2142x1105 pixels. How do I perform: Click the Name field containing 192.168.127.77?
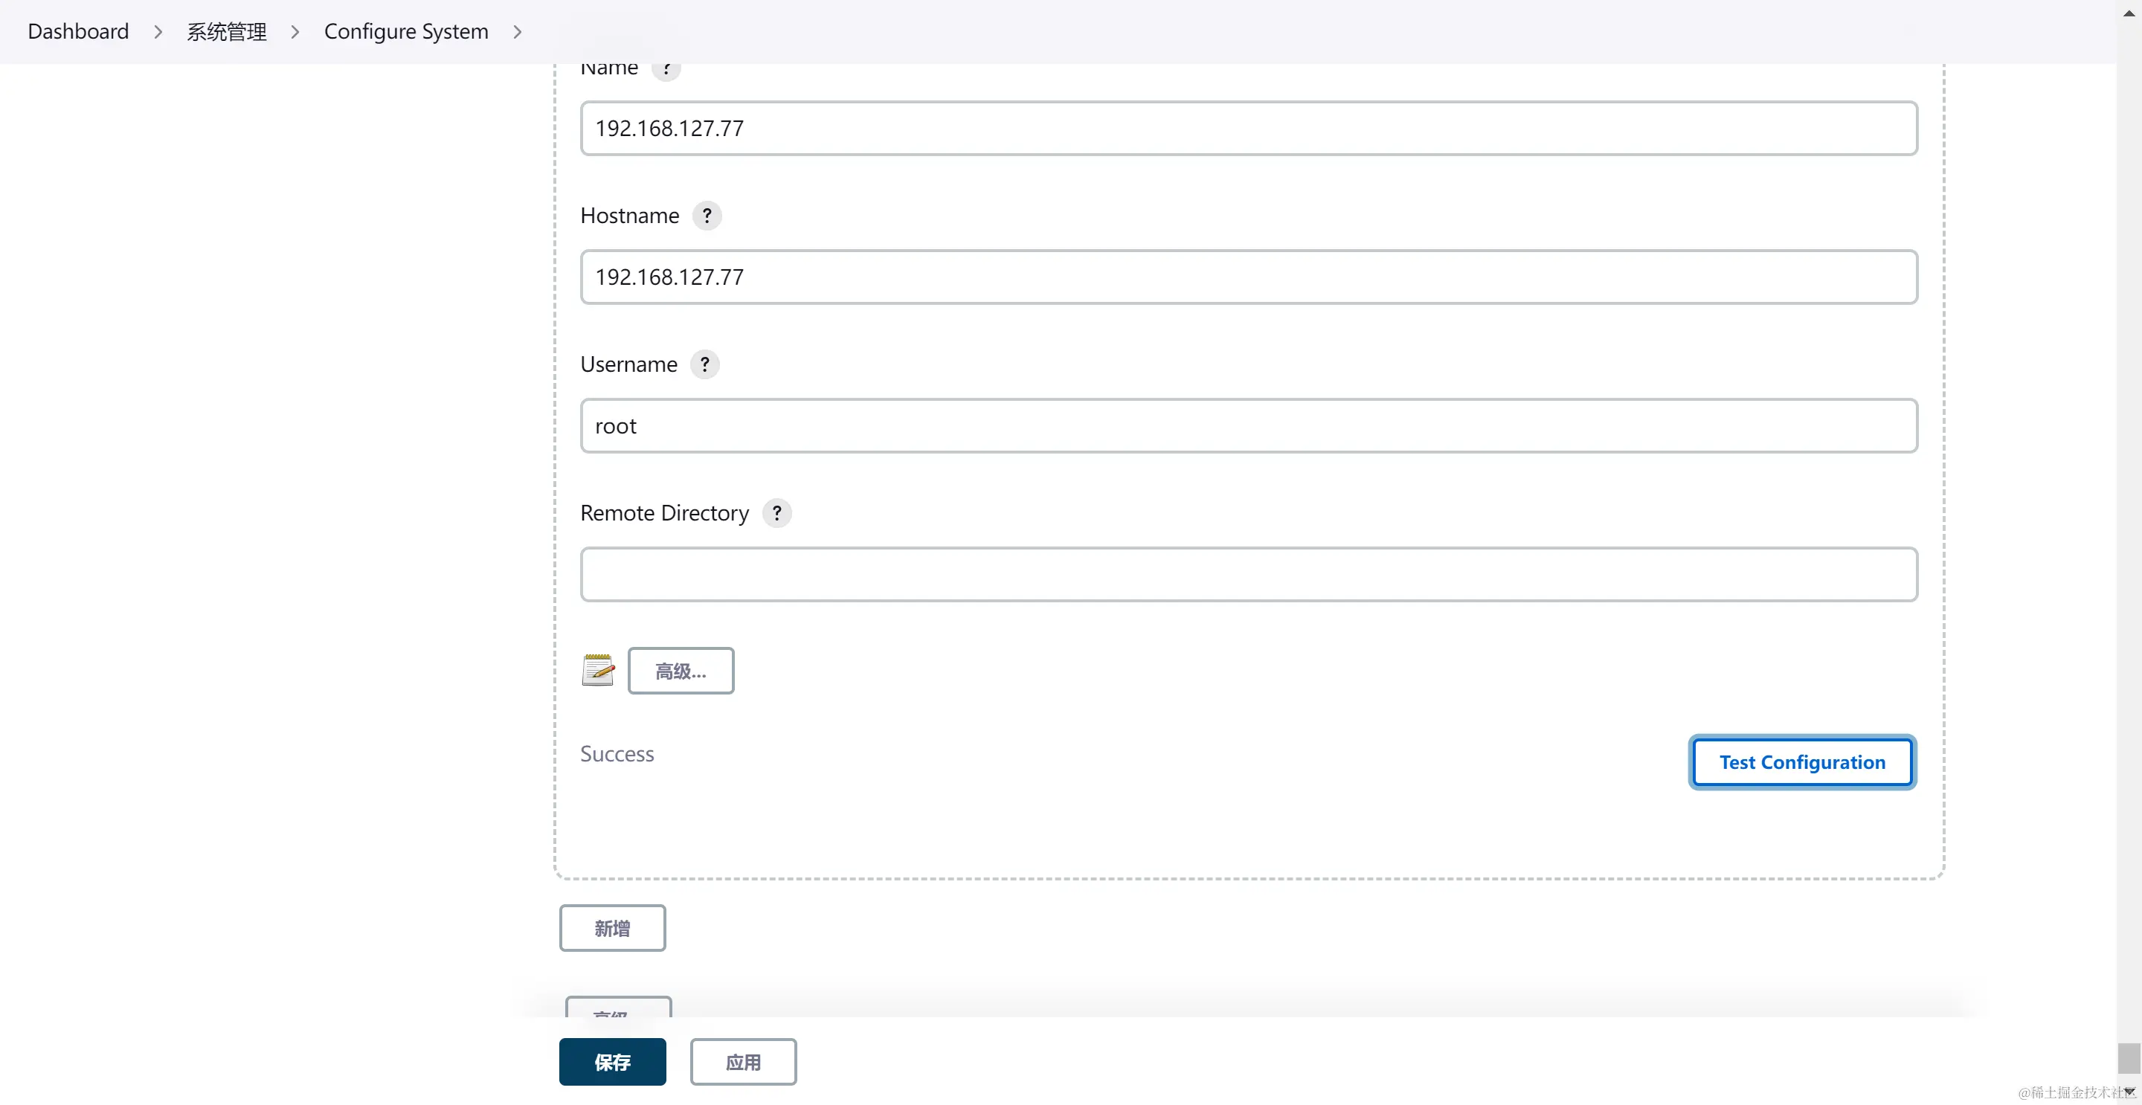[1249, 128]
